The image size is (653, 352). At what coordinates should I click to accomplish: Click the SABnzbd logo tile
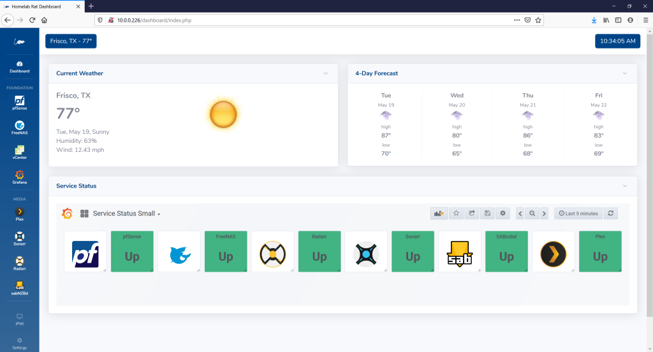(460, 252)
